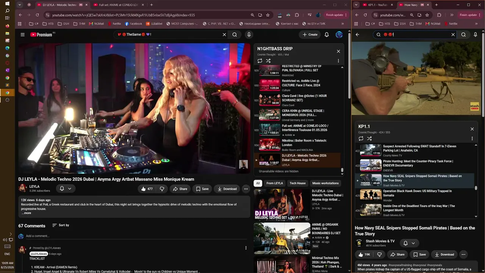The height and width of the screenshot is (273, 485).
Task: Start voice search in left YouTube window
Action: pyautogui.click(x=249, y=35)
